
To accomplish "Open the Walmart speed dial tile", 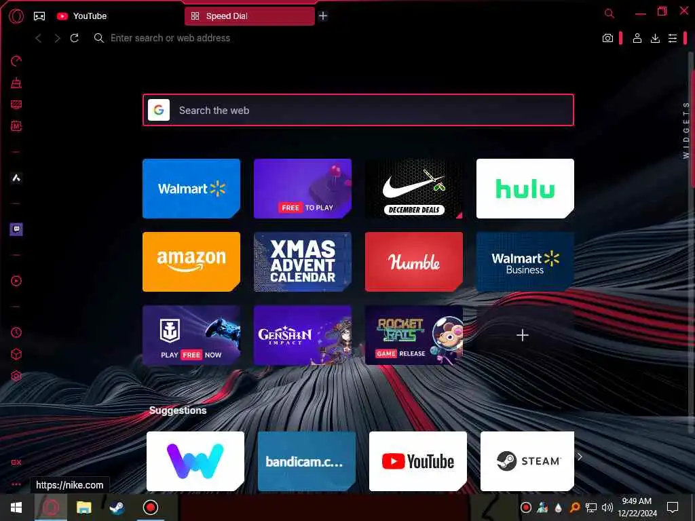I will (x=191, y=189).
